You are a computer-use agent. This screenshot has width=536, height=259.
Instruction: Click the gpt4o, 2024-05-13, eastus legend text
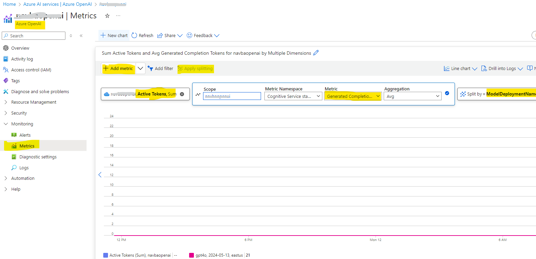tap(219, 255)
